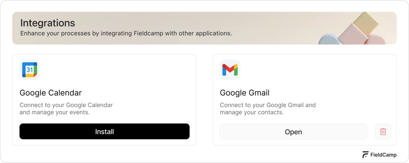Click the 'manage your contacts' description text

point(252,112)
